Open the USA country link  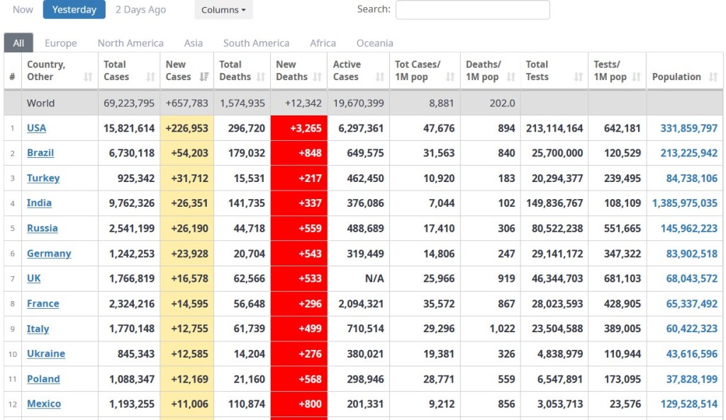pyautogui.click(x=36, y=128)
